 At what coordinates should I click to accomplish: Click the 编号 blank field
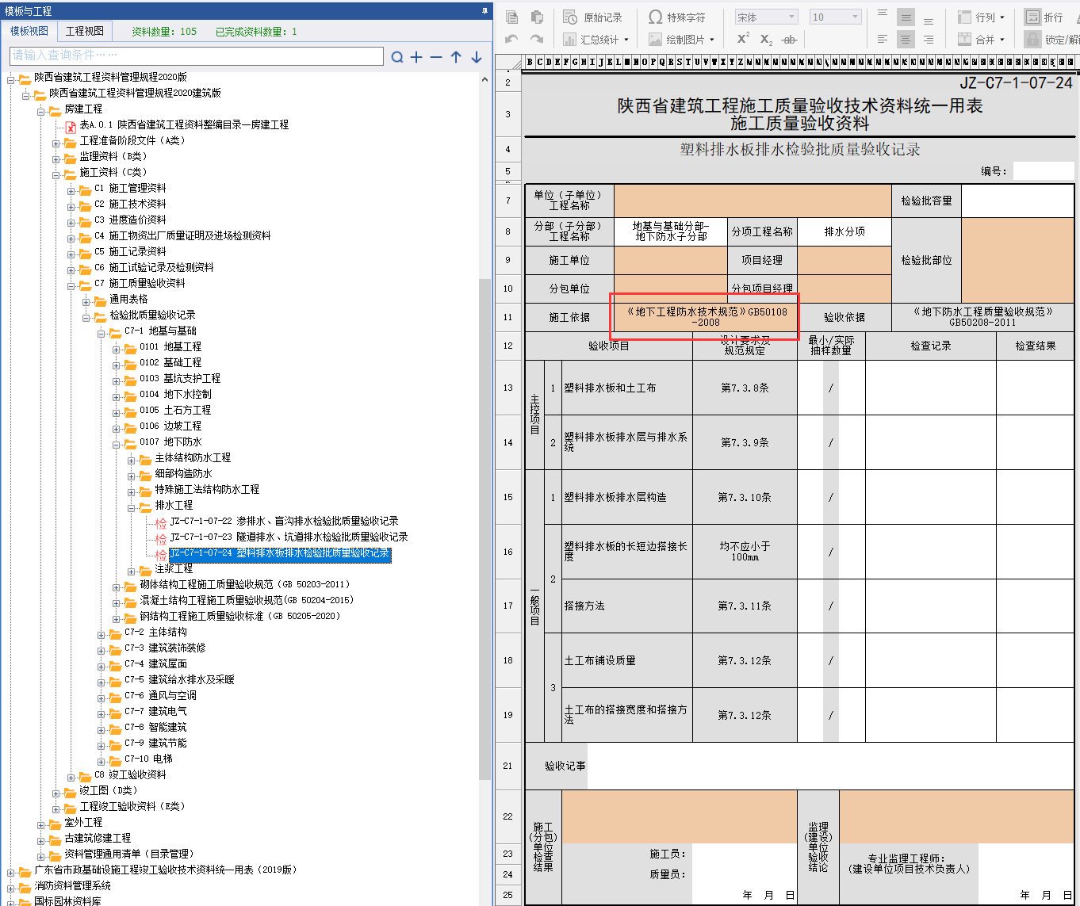[x=1044, y=170]
